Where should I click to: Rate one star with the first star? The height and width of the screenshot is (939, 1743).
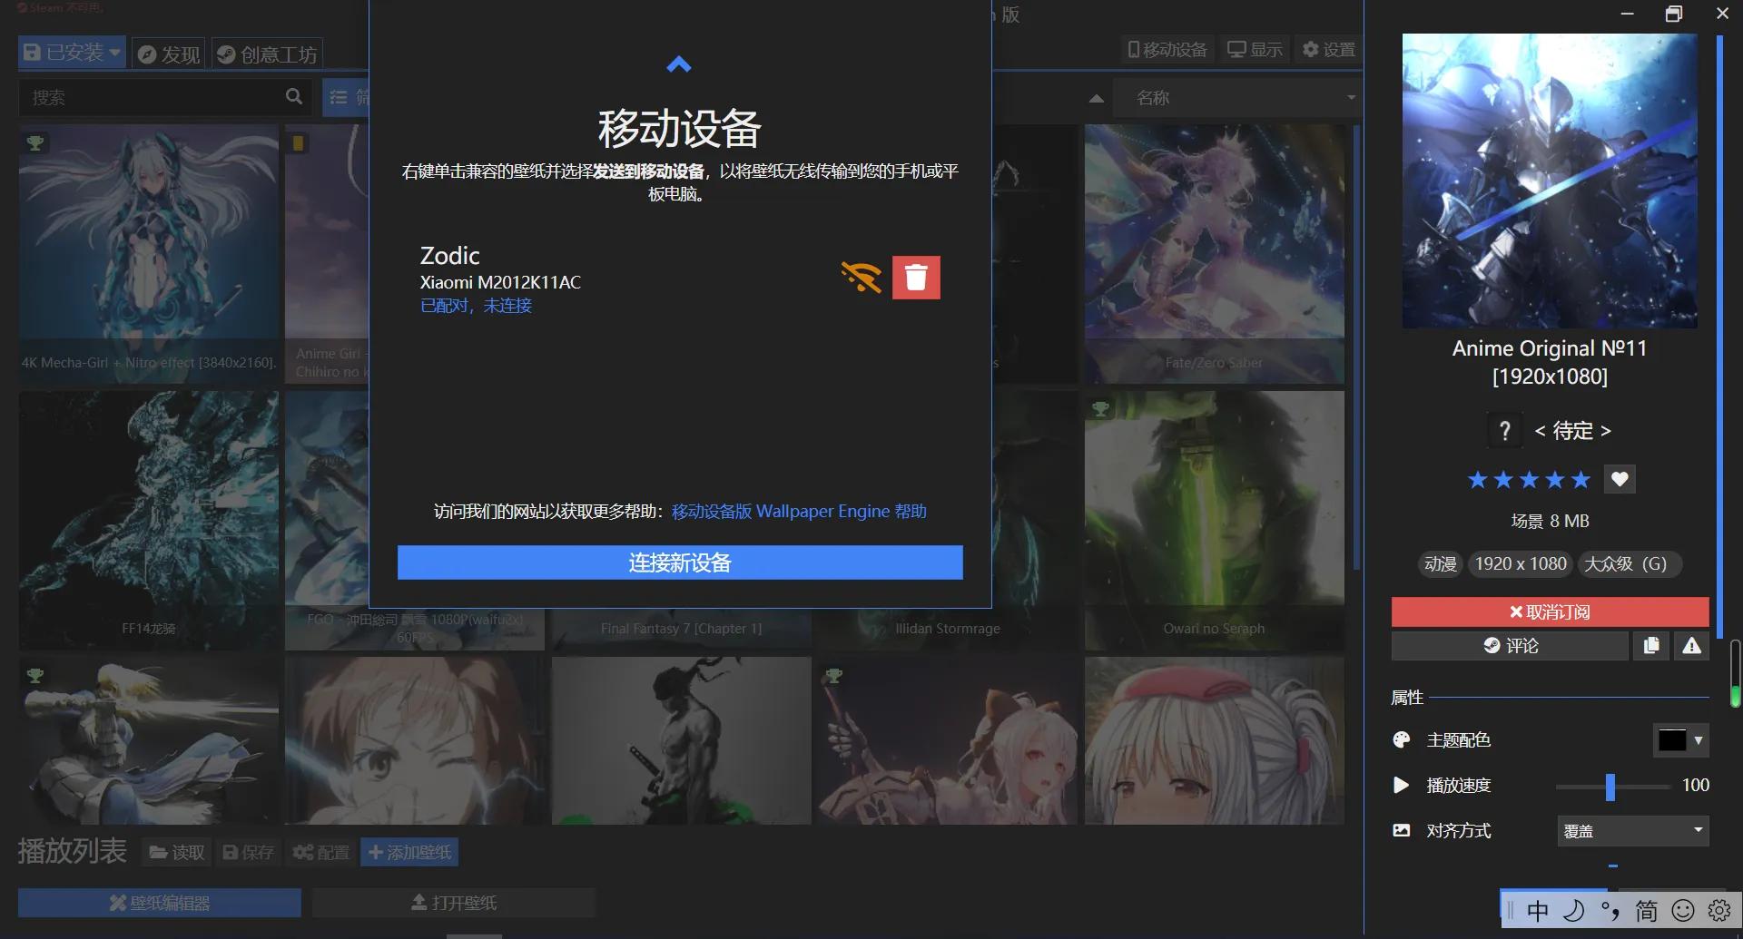pyautogui.click(x=1478, y=479)
